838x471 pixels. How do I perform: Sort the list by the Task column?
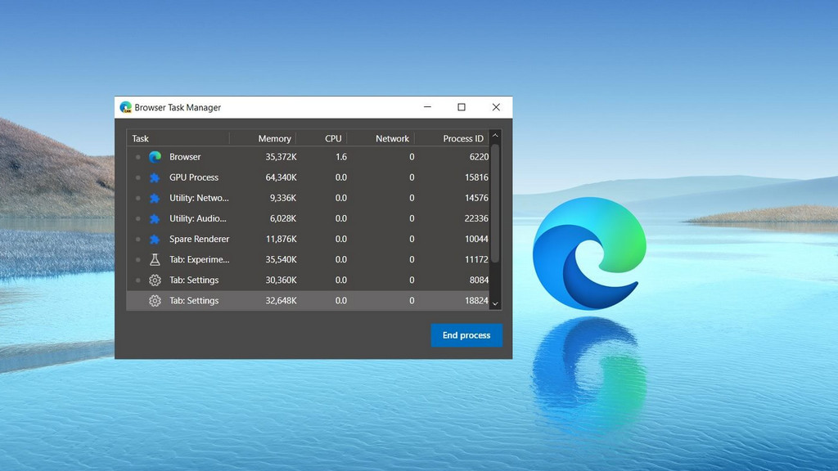pos(178,138)
